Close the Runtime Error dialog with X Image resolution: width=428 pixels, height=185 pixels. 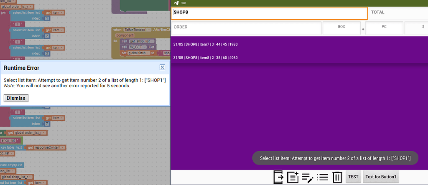point(162,67)
